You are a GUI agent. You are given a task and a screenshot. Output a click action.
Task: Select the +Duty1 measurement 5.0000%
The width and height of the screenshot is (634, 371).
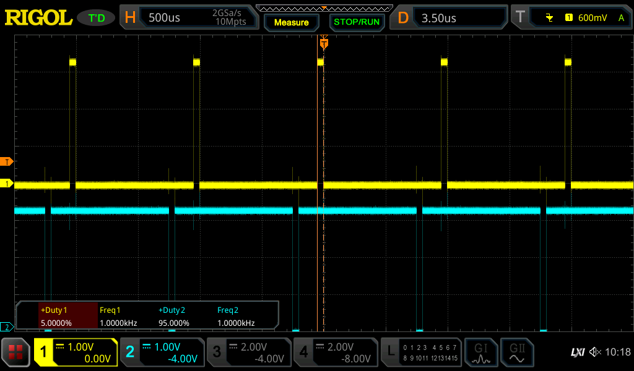(68, 316)
